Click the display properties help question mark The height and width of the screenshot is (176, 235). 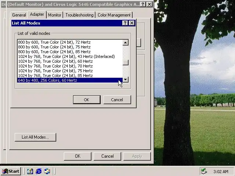[x=143, y=4]
